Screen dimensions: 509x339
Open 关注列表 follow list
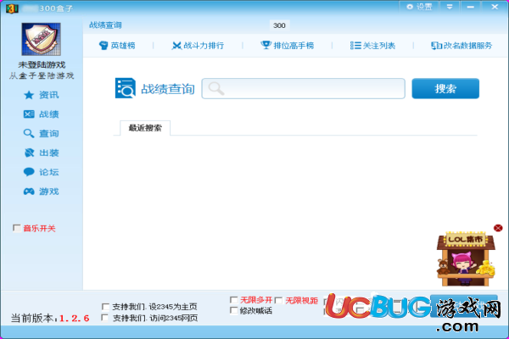point(372,46)
